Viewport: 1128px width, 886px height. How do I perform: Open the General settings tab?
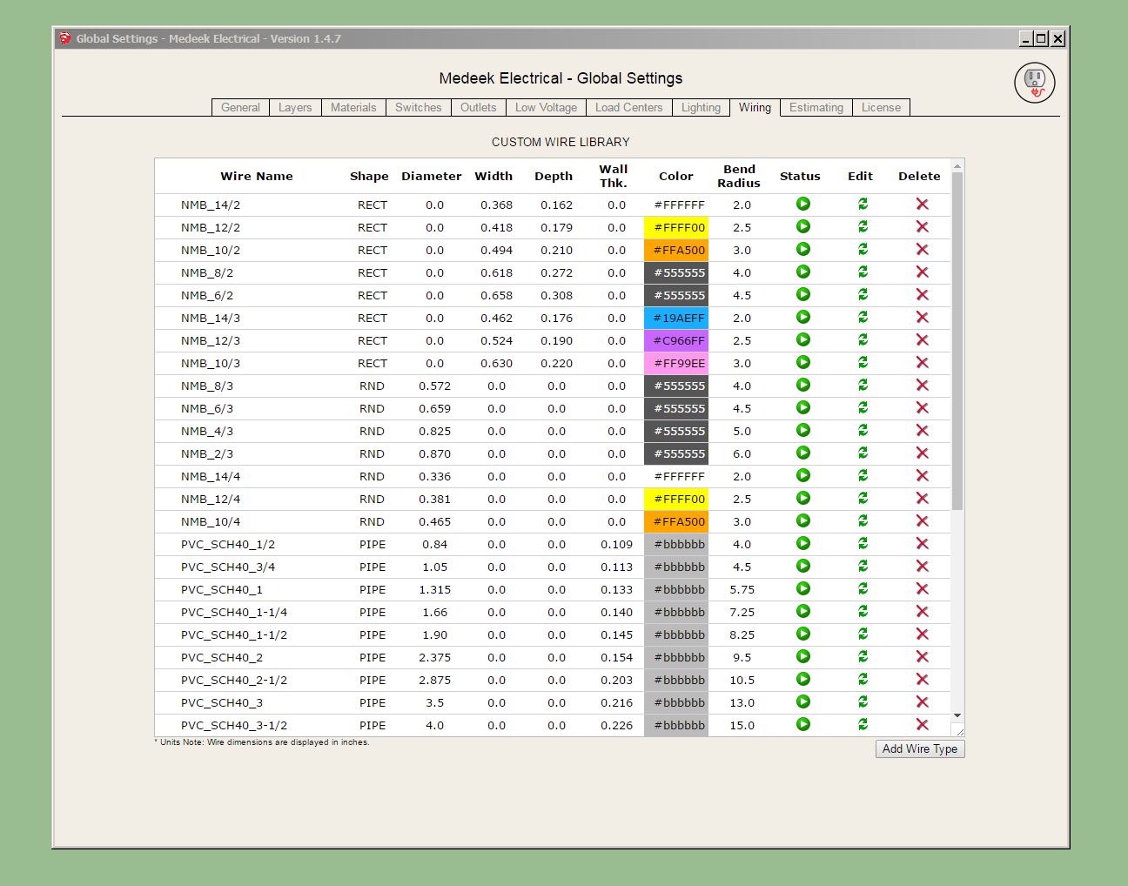coord(240,107)
